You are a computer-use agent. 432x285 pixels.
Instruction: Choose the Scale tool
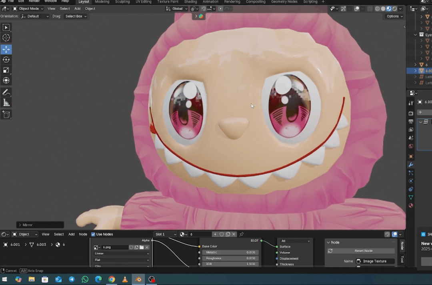(6, 70)
